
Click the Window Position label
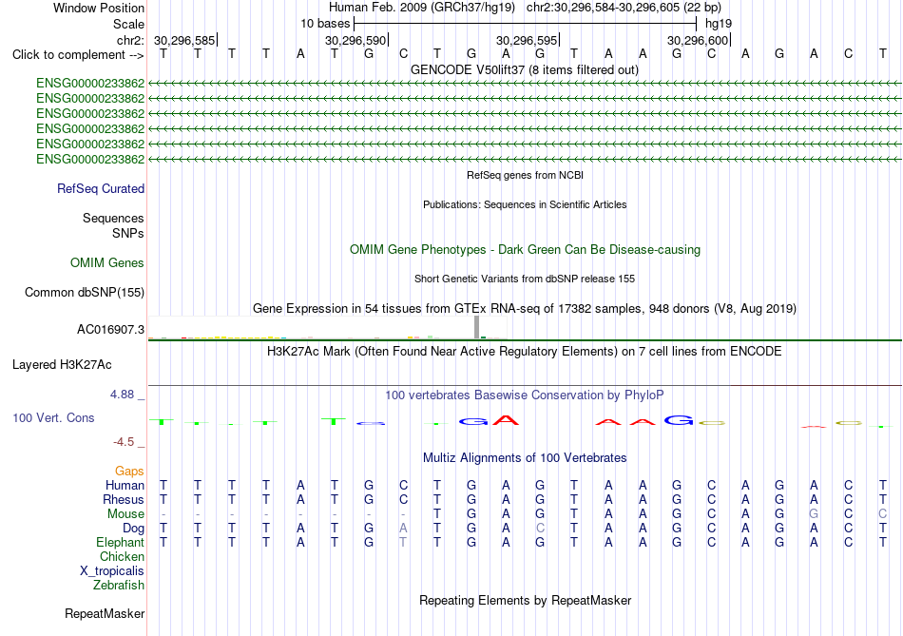click(99, 8)
